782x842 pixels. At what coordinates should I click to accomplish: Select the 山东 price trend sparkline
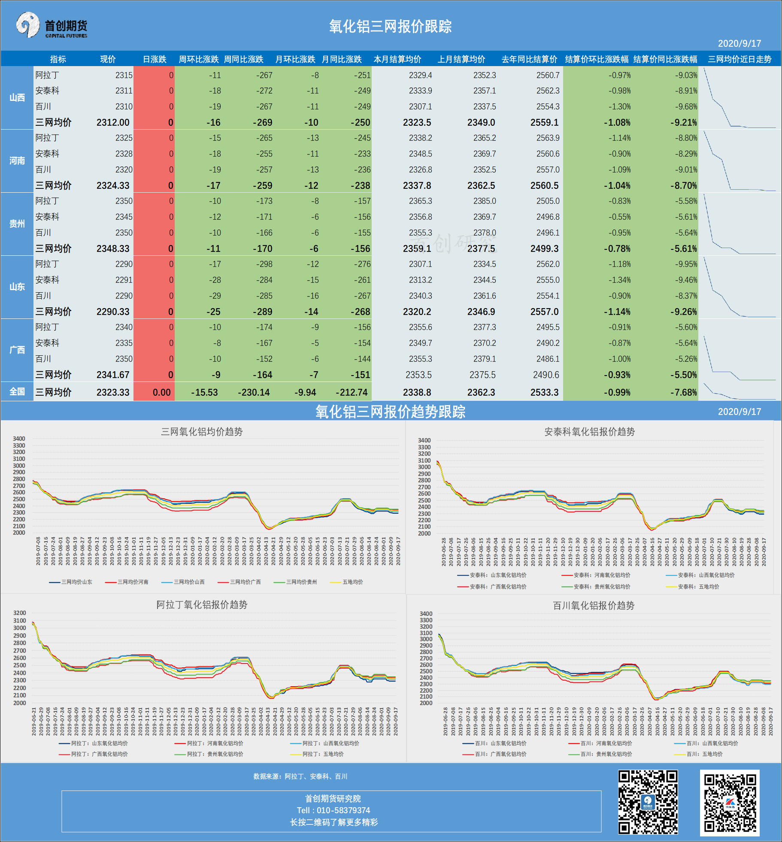point(739,287)
